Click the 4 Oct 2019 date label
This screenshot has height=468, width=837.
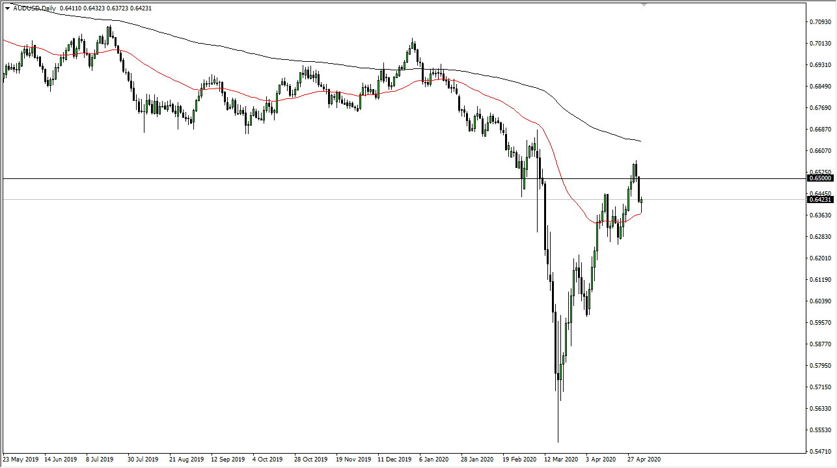268,459
